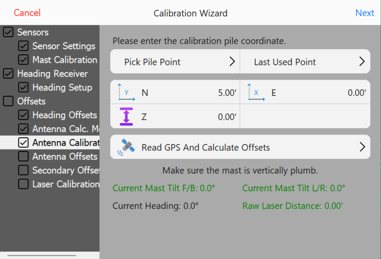The width and height of the screenshot is (381, 259).
Task: Cancel the Calibration Wizard
Action: tap(27, 13)
